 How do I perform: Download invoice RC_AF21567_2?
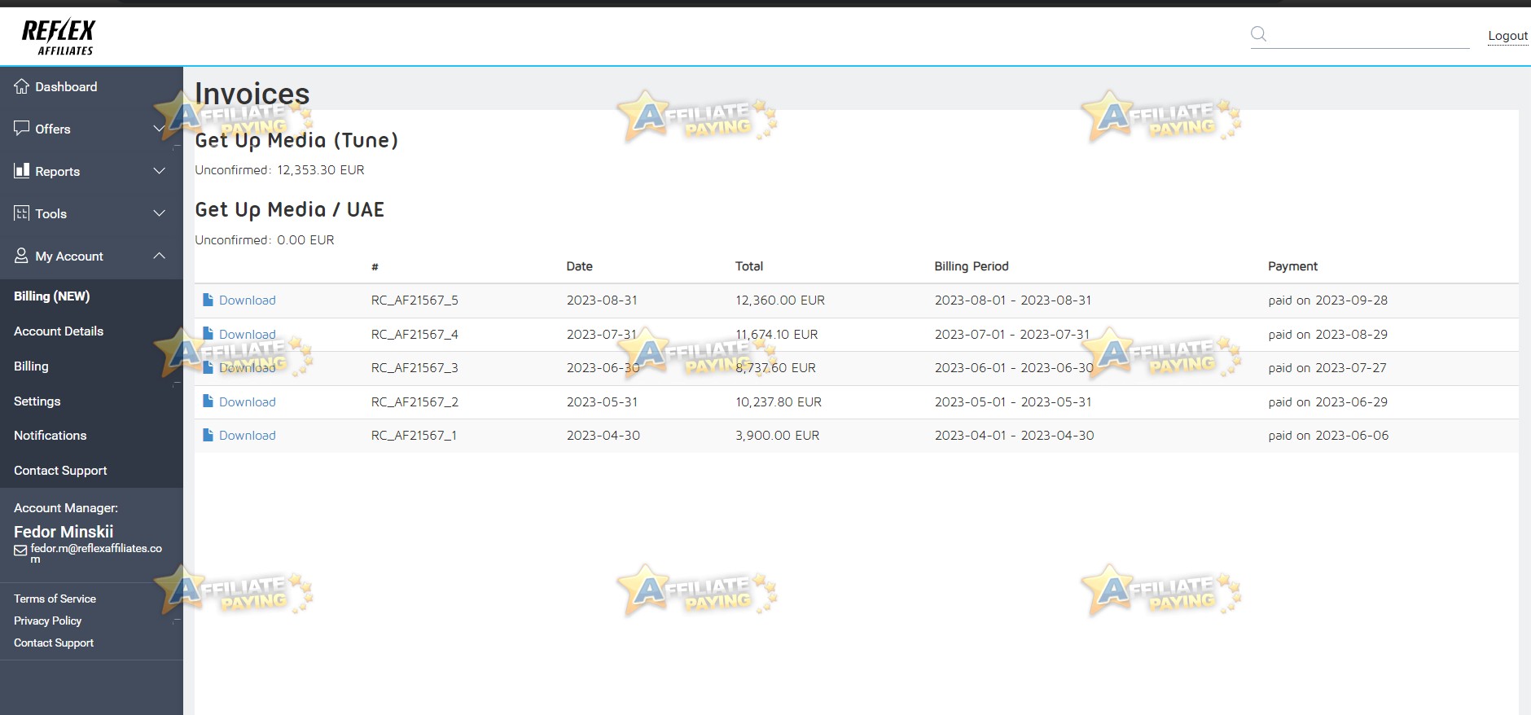click(x=248, y=401)
